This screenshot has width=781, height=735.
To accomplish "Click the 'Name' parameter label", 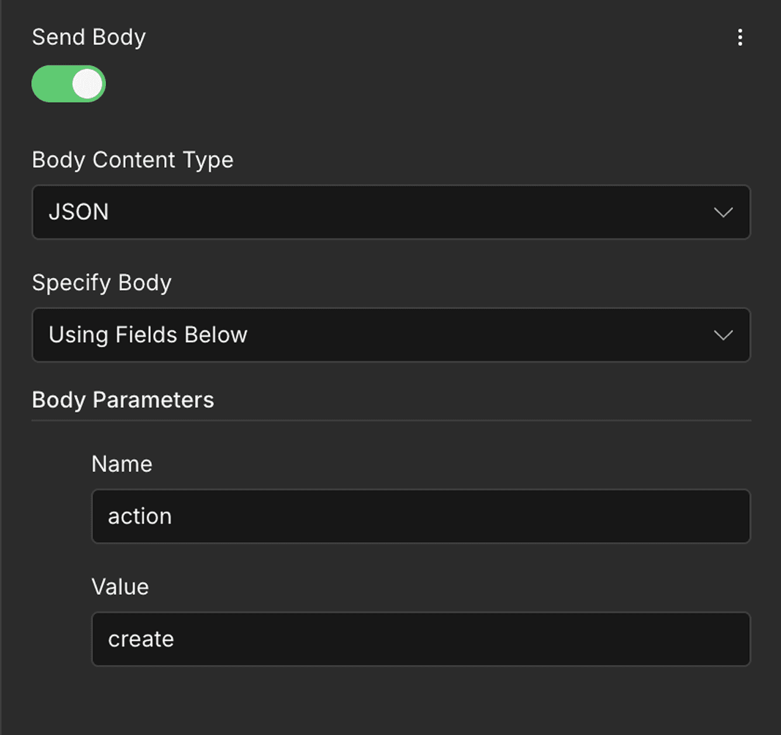I will pos(122,464).
